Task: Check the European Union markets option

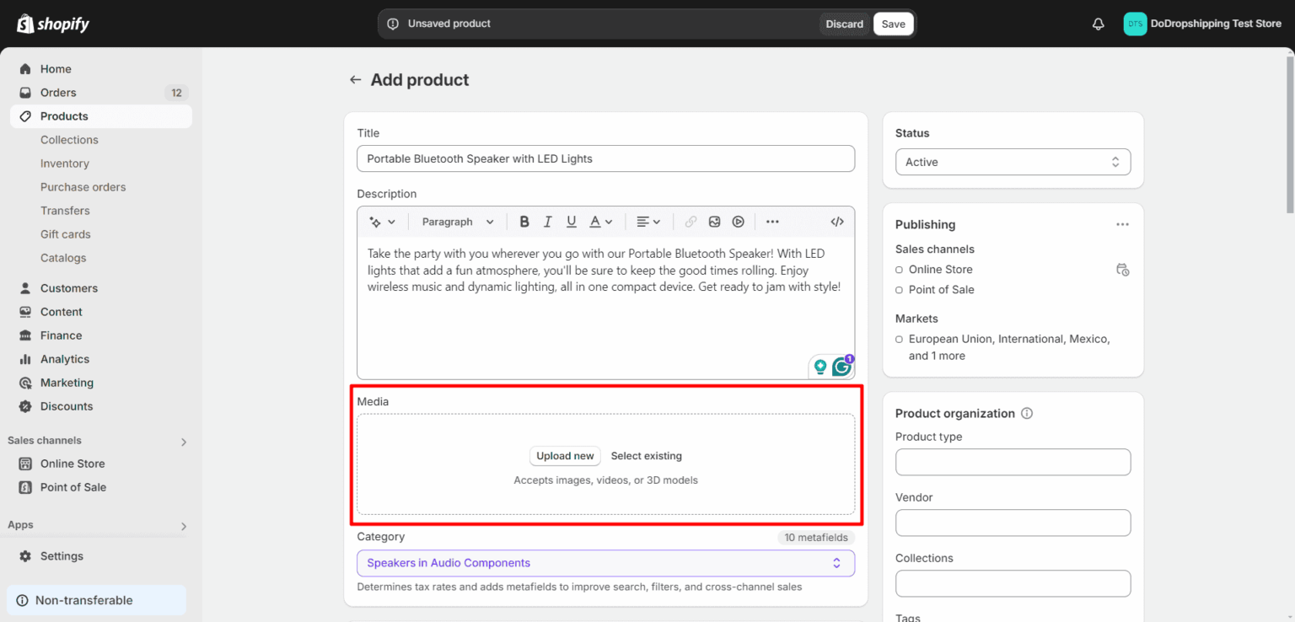Action: pyautogui.click(x=898, y=339)
